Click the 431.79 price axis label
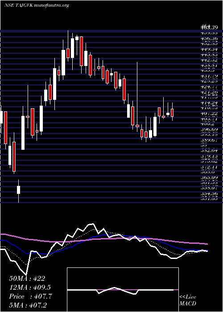The width and height of the screenshot is (223, 312). coord(210,76)
